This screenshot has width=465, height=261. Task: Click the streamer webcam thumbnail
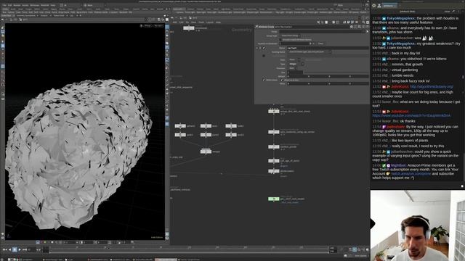(418, 225)
